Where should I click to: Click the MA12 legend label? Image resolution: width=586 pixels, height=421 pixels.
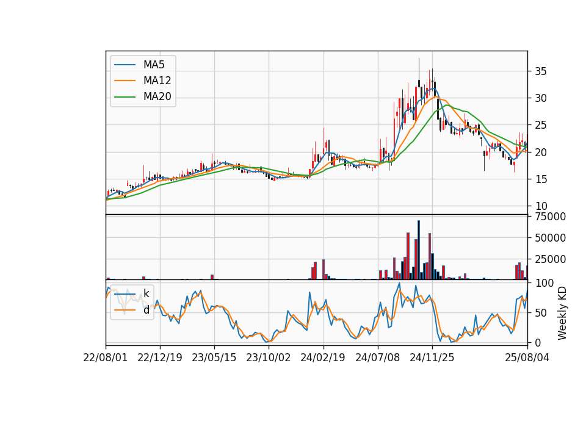(x=157, y=81)
